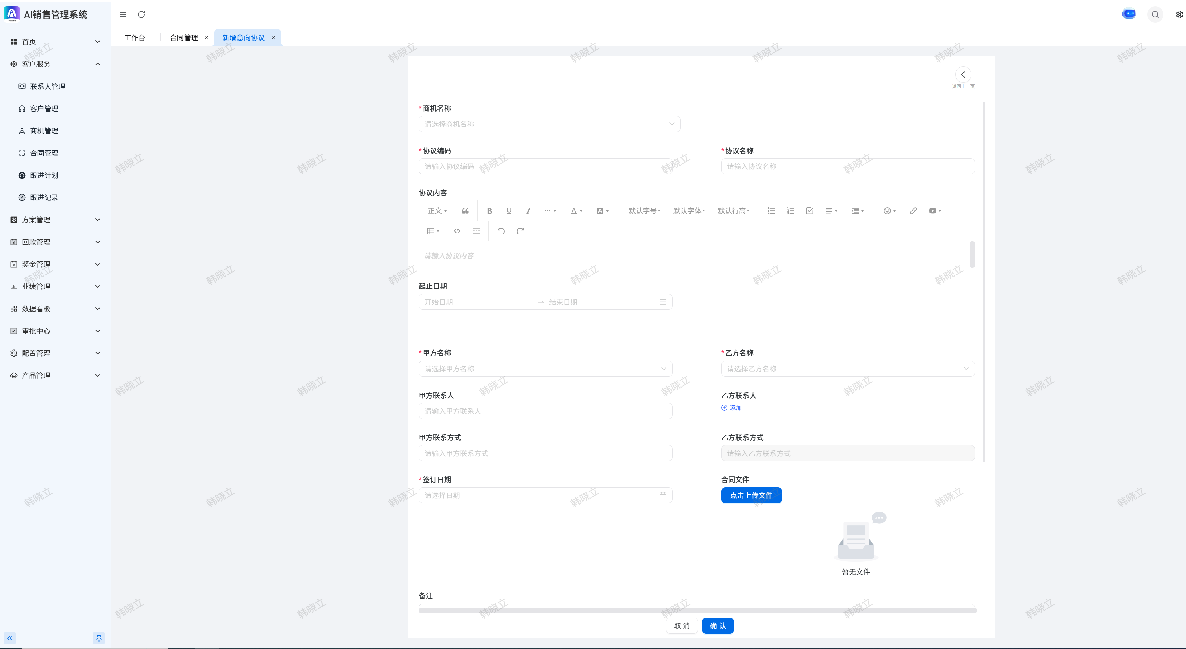Screen dimensions: 1186x649
Task: Insert code block with code icon
Action: click(457, 231)
